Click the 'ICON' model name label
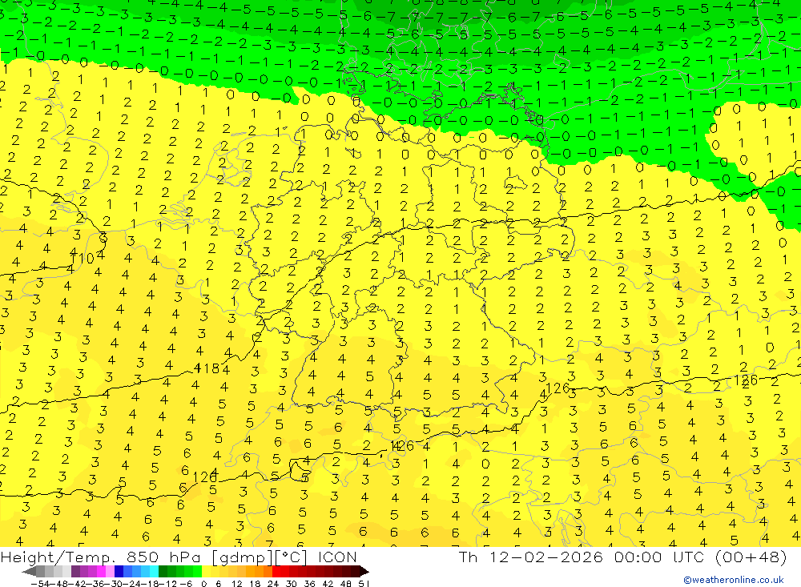The width and height of the screenshot is (801, 587). (x=337, y=557)
